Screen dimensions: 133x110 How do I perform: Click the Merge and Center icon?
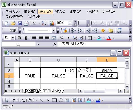point(54,38)
